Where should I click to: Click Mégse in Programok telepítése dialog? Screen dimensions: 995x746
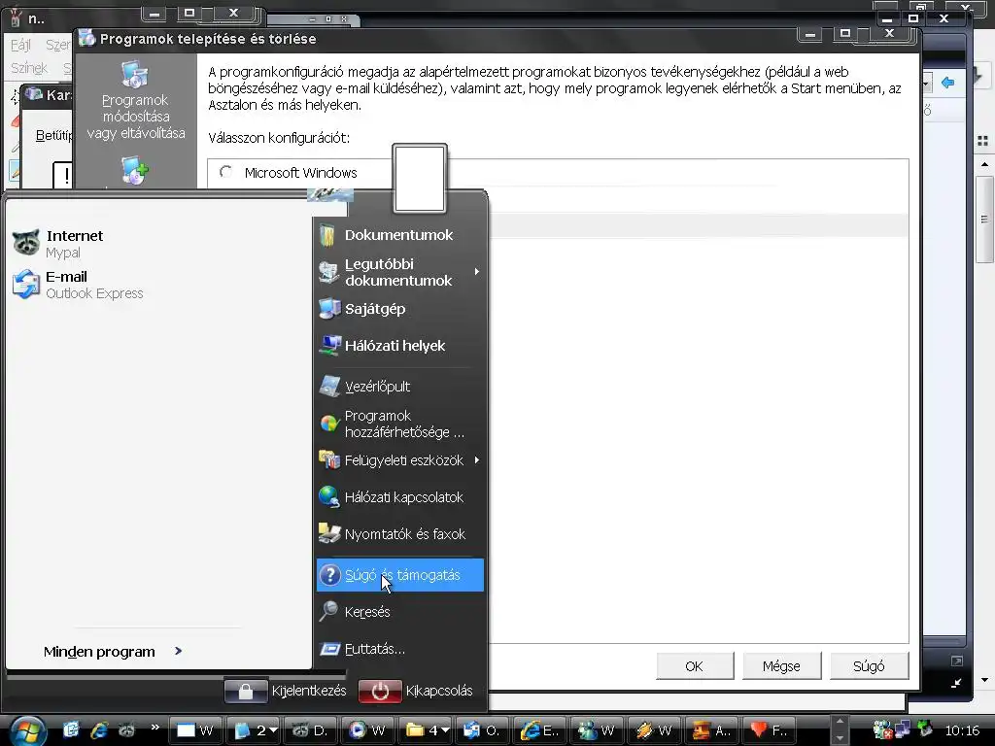point(781,666)
